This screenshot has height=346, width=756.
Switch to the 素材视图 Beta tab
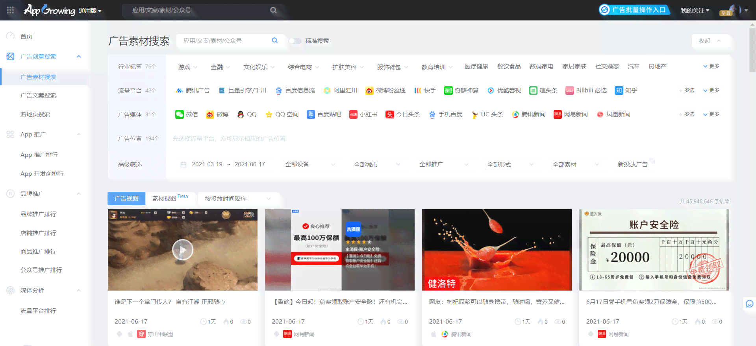170,198
